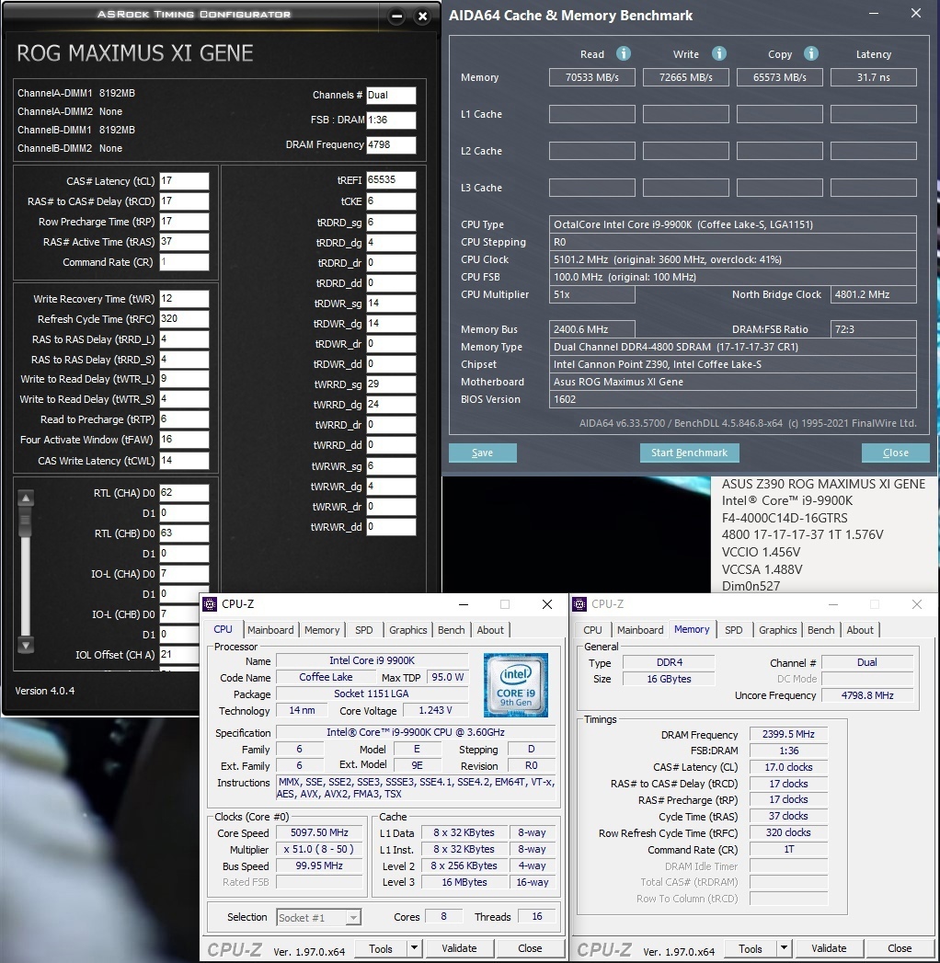Click the CPU-Z app icon in left window titlebar
This screenshot has width=940, height=963.
coord(210,604)
